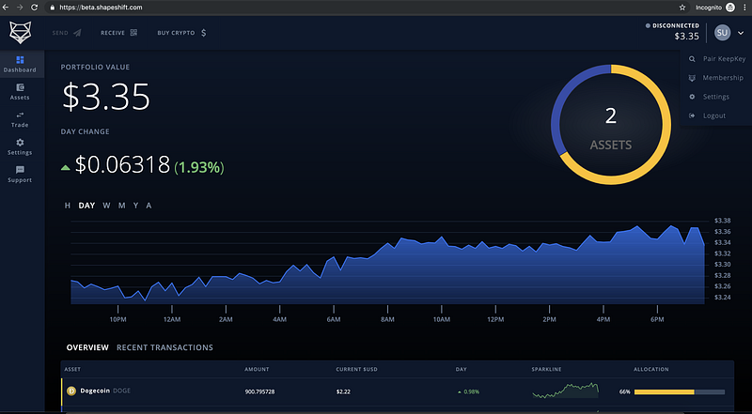Image resolution: width=752 pixels, height=414 pixels.
Task: Click the Buy Crypto dollar icon
Action: click(203, 33)
